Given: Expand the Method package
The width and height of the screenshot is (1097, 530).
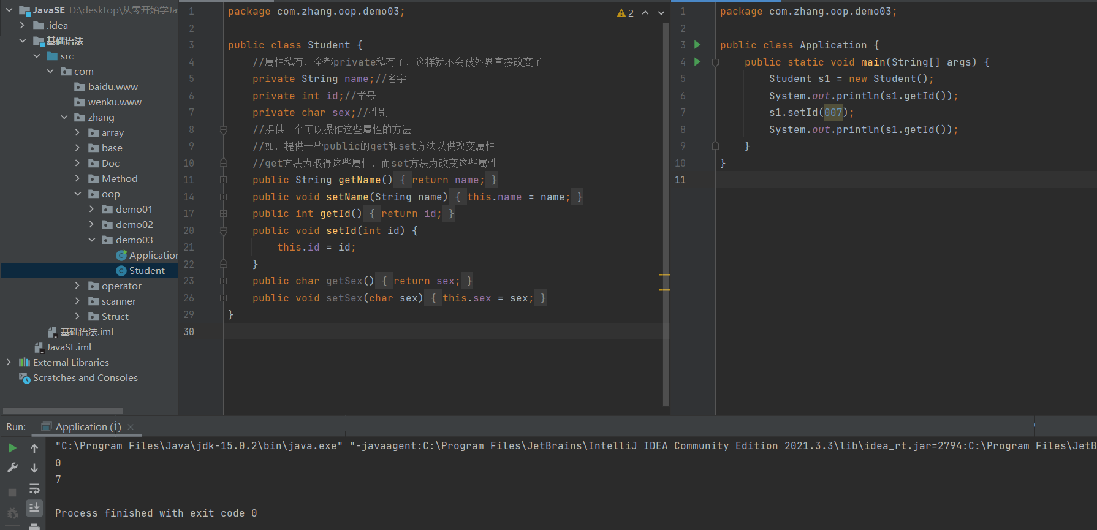Looking at the screenshot, I should coord(78,178).
